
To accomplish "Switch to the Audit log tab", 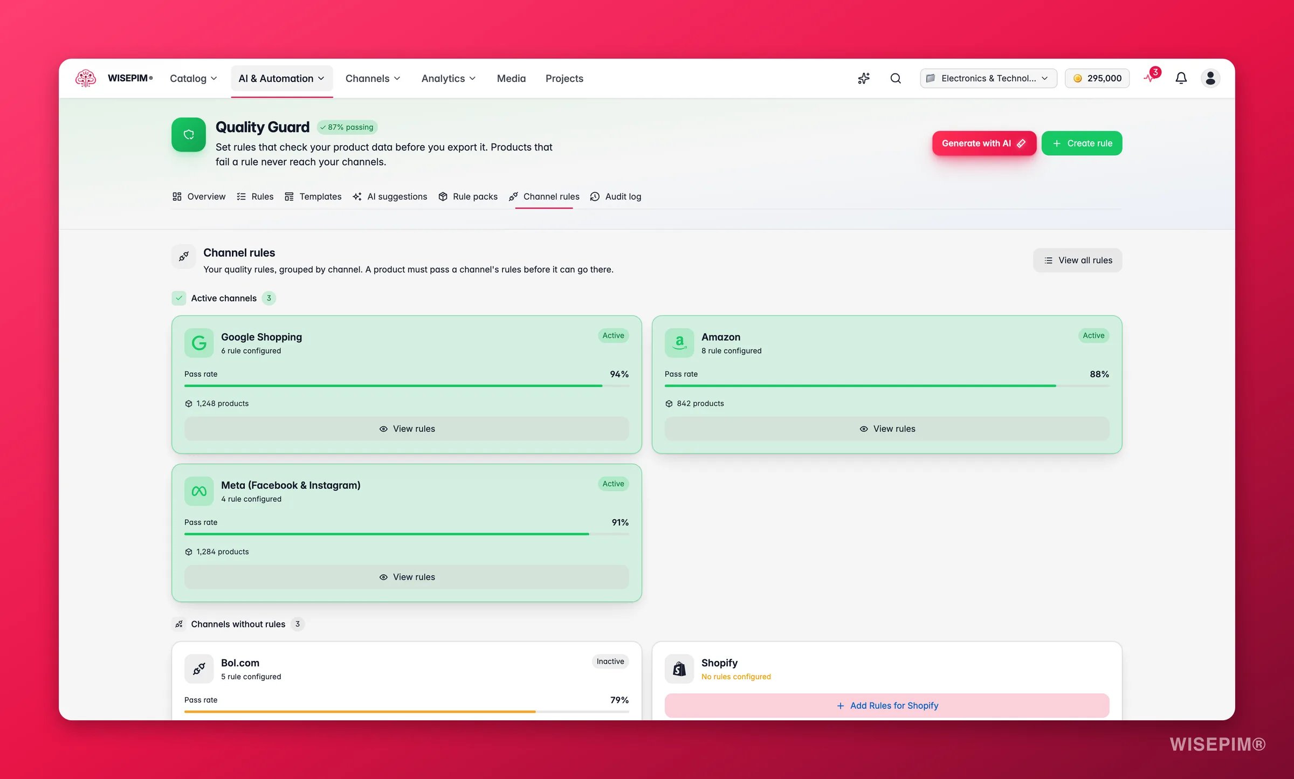I will tap(616, 197).
